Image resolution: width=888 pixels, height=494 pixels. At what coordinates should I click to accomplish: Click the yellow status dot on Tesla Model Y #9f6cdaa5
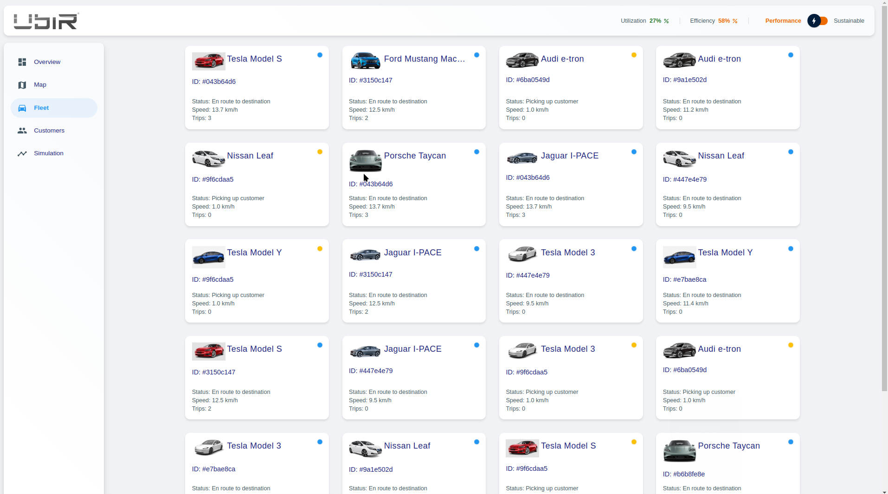(320, 249)
